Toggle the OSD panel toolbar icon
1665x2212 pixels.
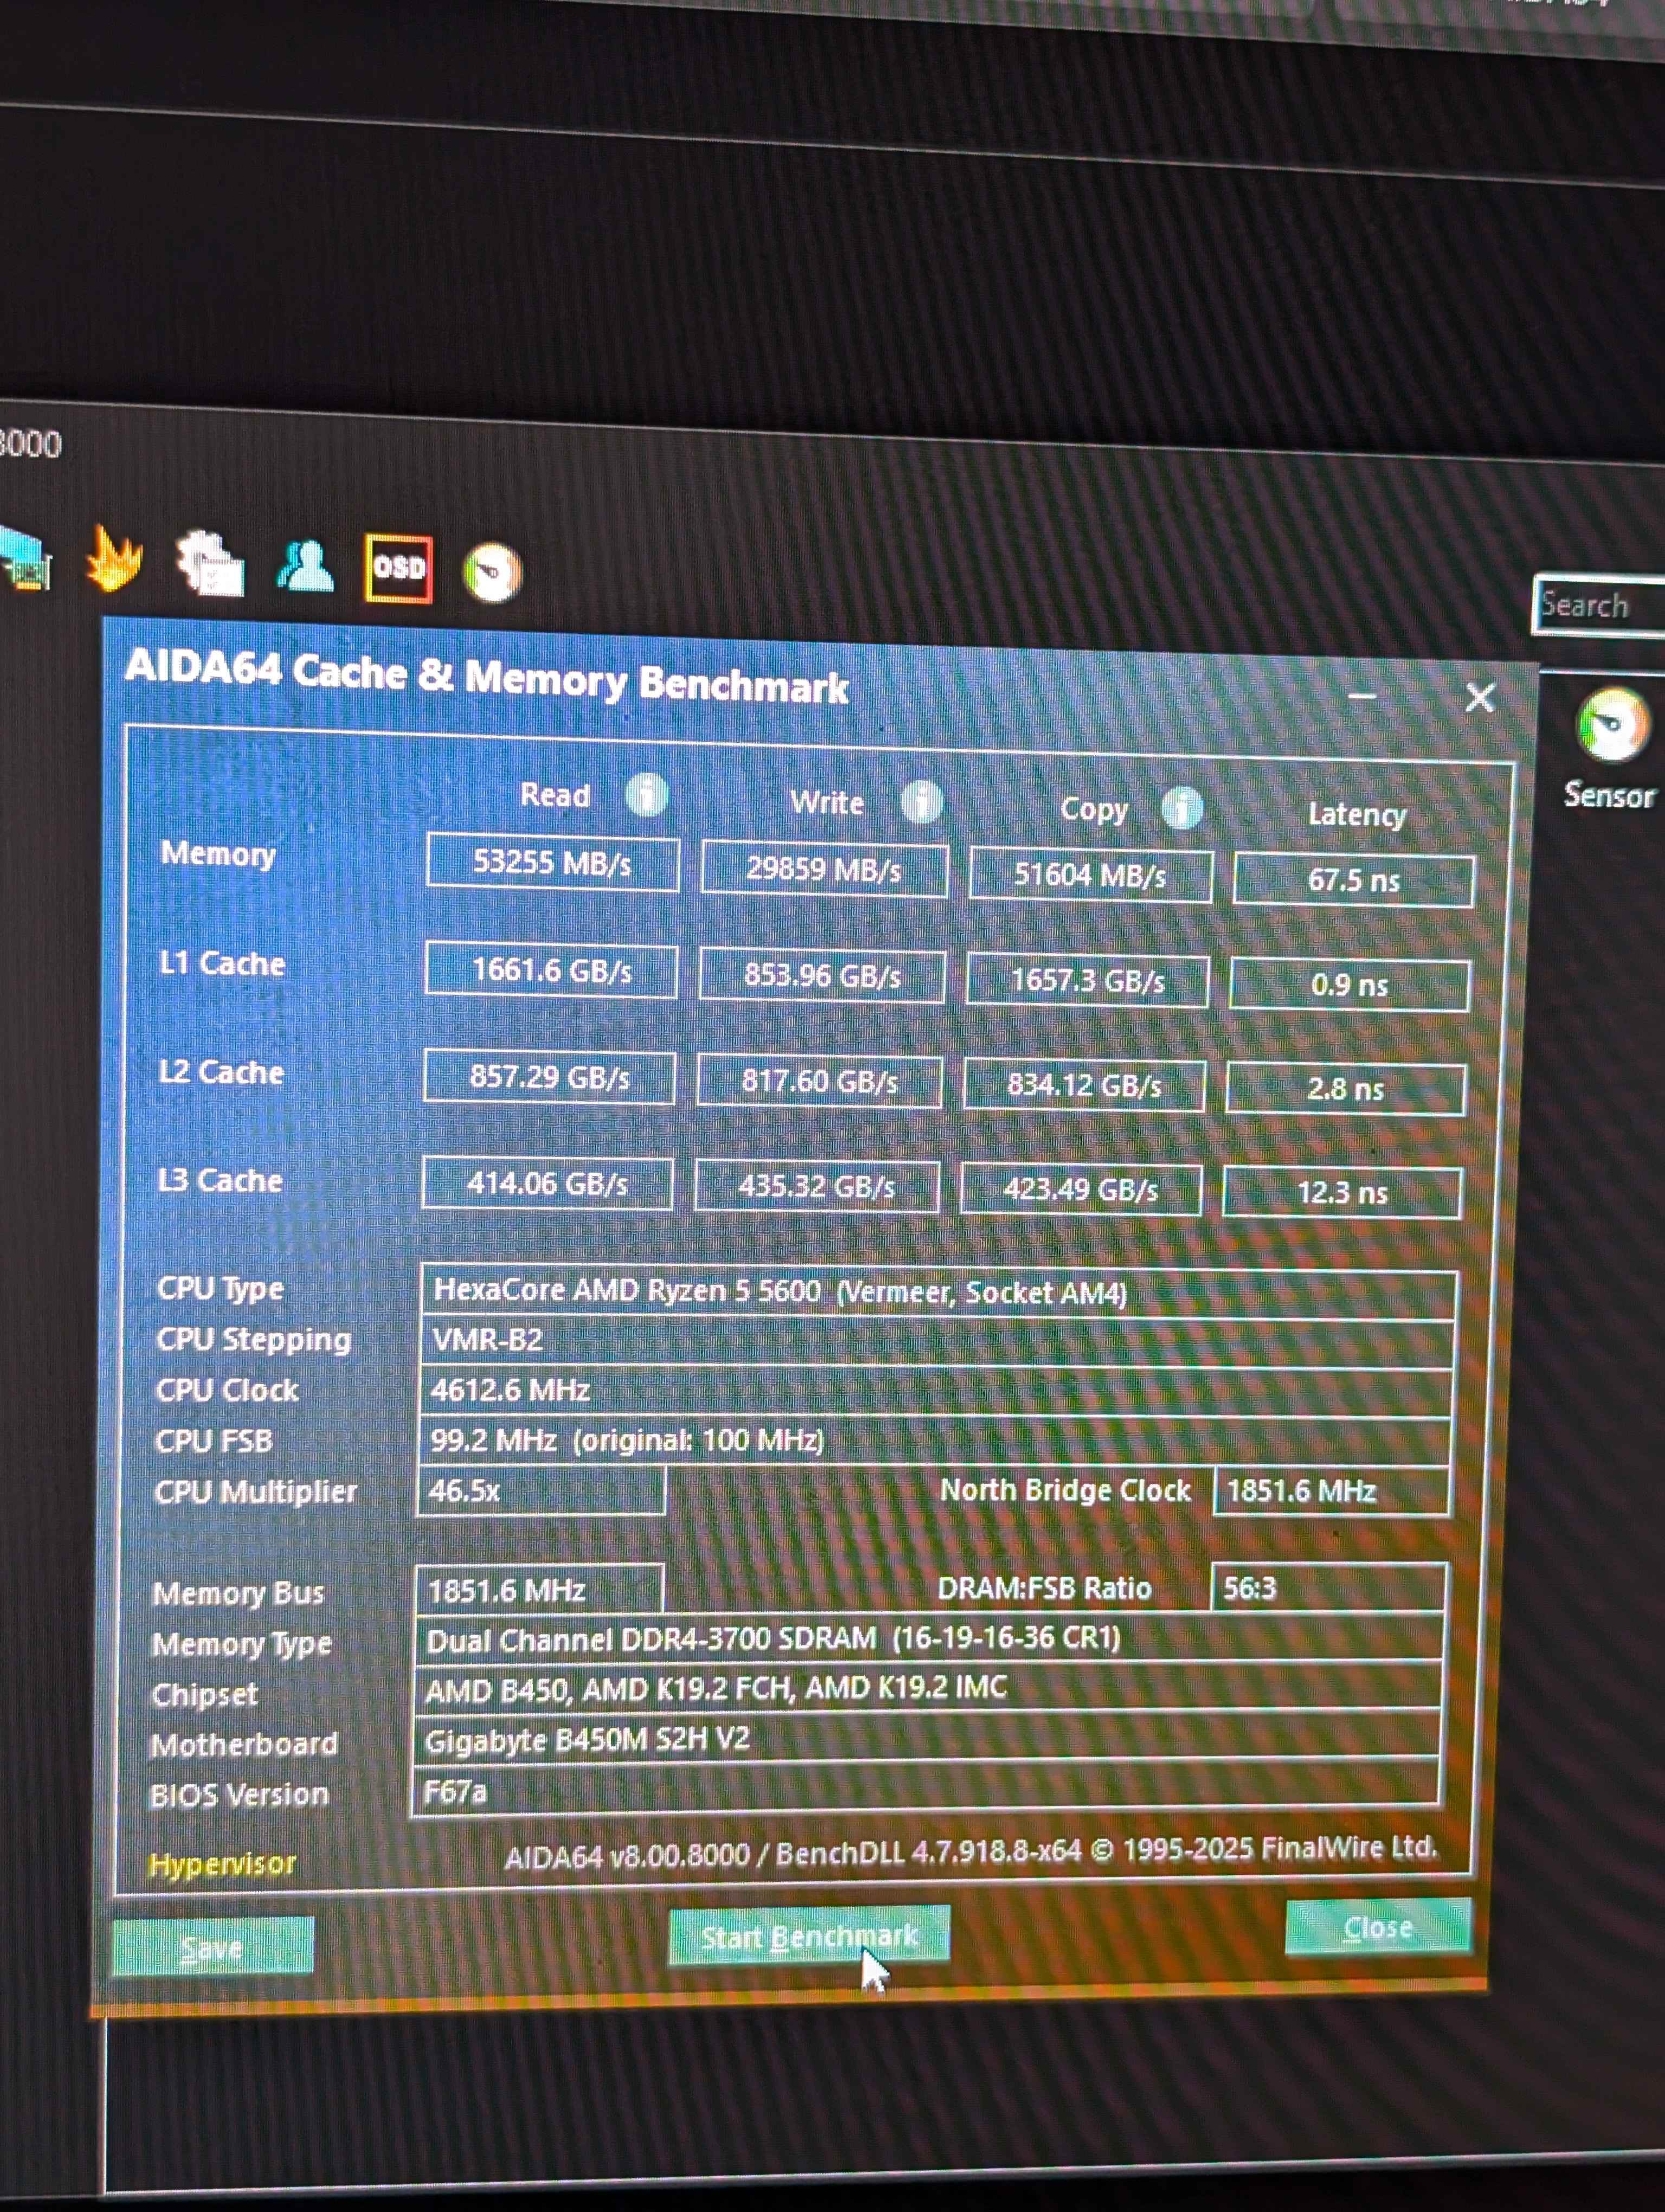(x=399, y=568)
